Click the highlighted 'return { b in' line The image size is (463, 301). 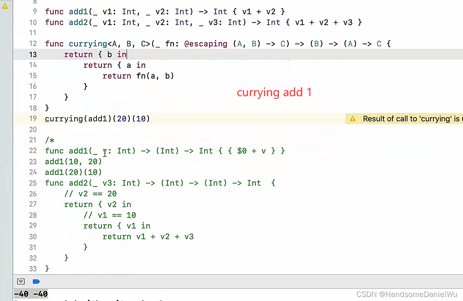pos(95,54)
